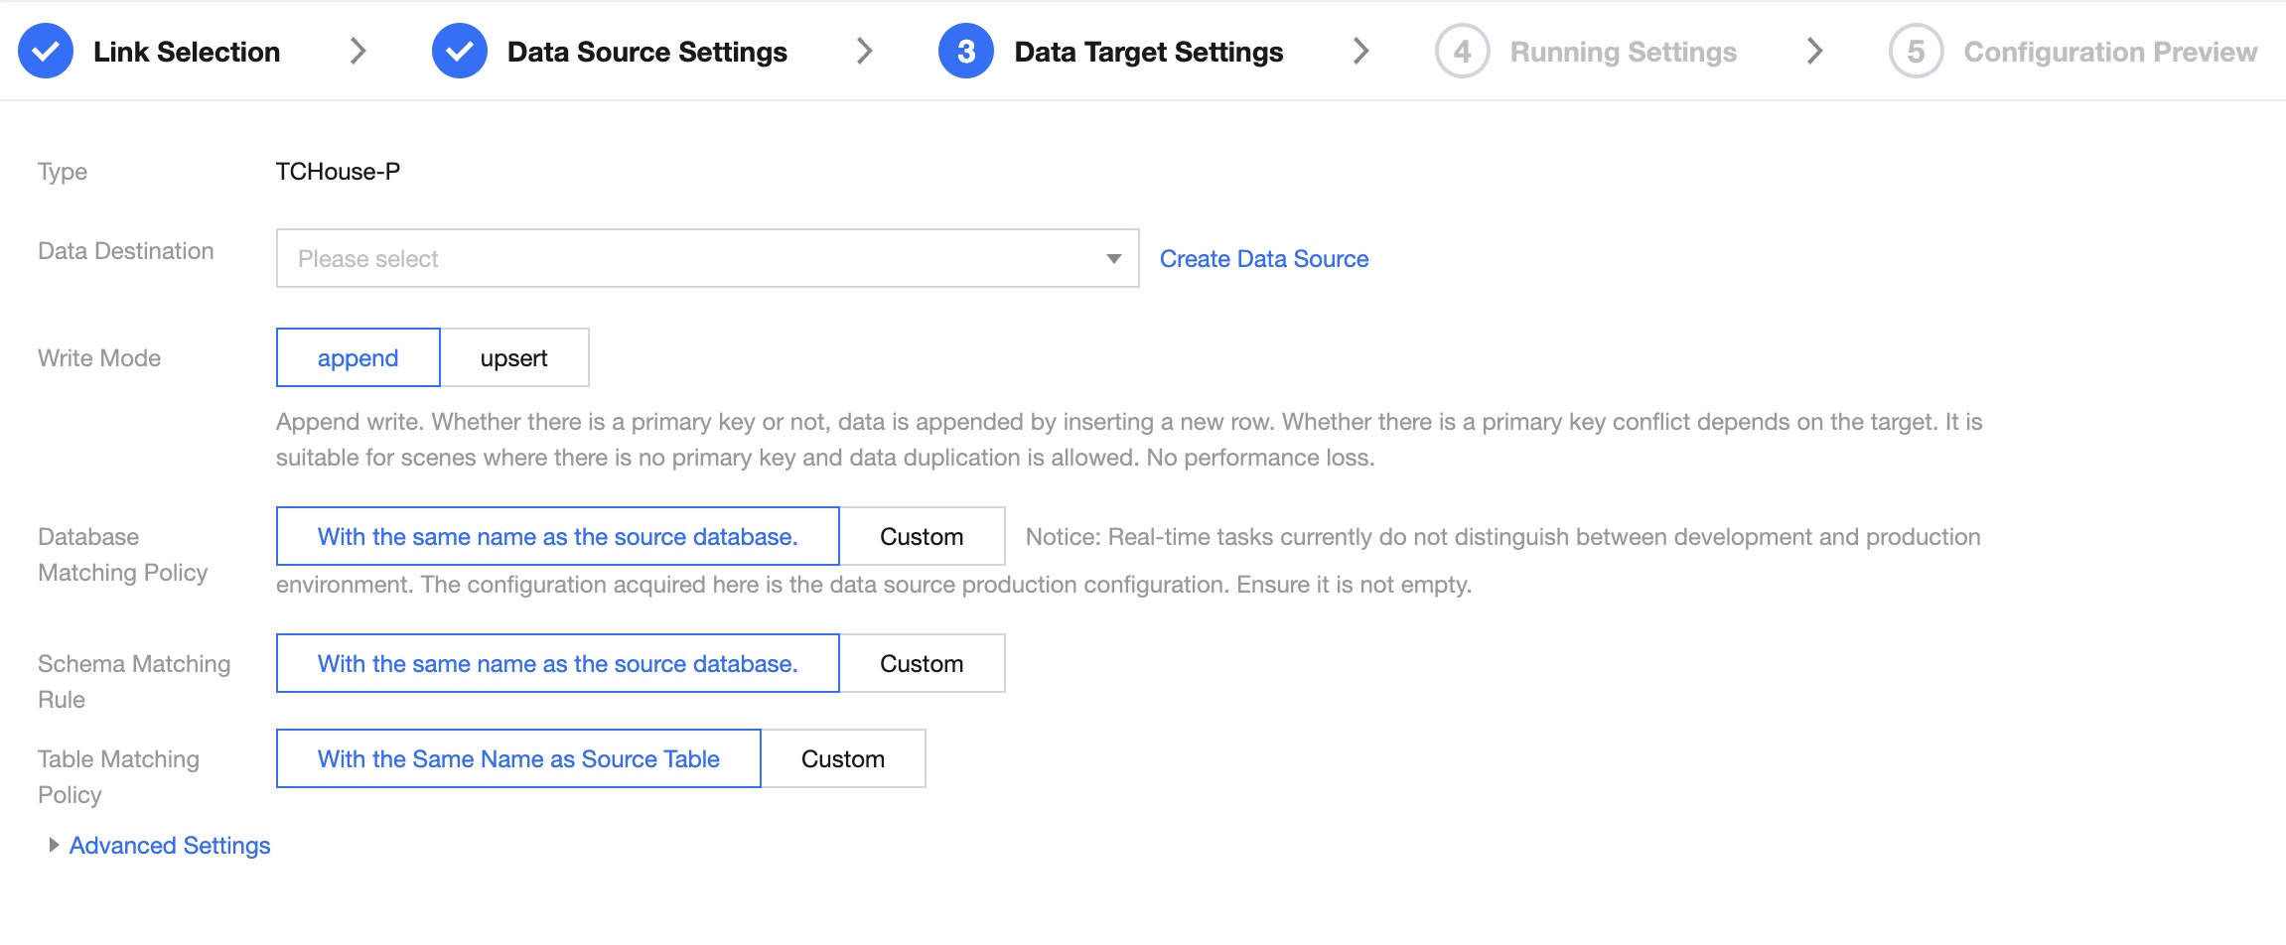Viewport: 2286px width, 945px height.
Task: Select same-name option for Database Matching Policy
Action: 557,537
